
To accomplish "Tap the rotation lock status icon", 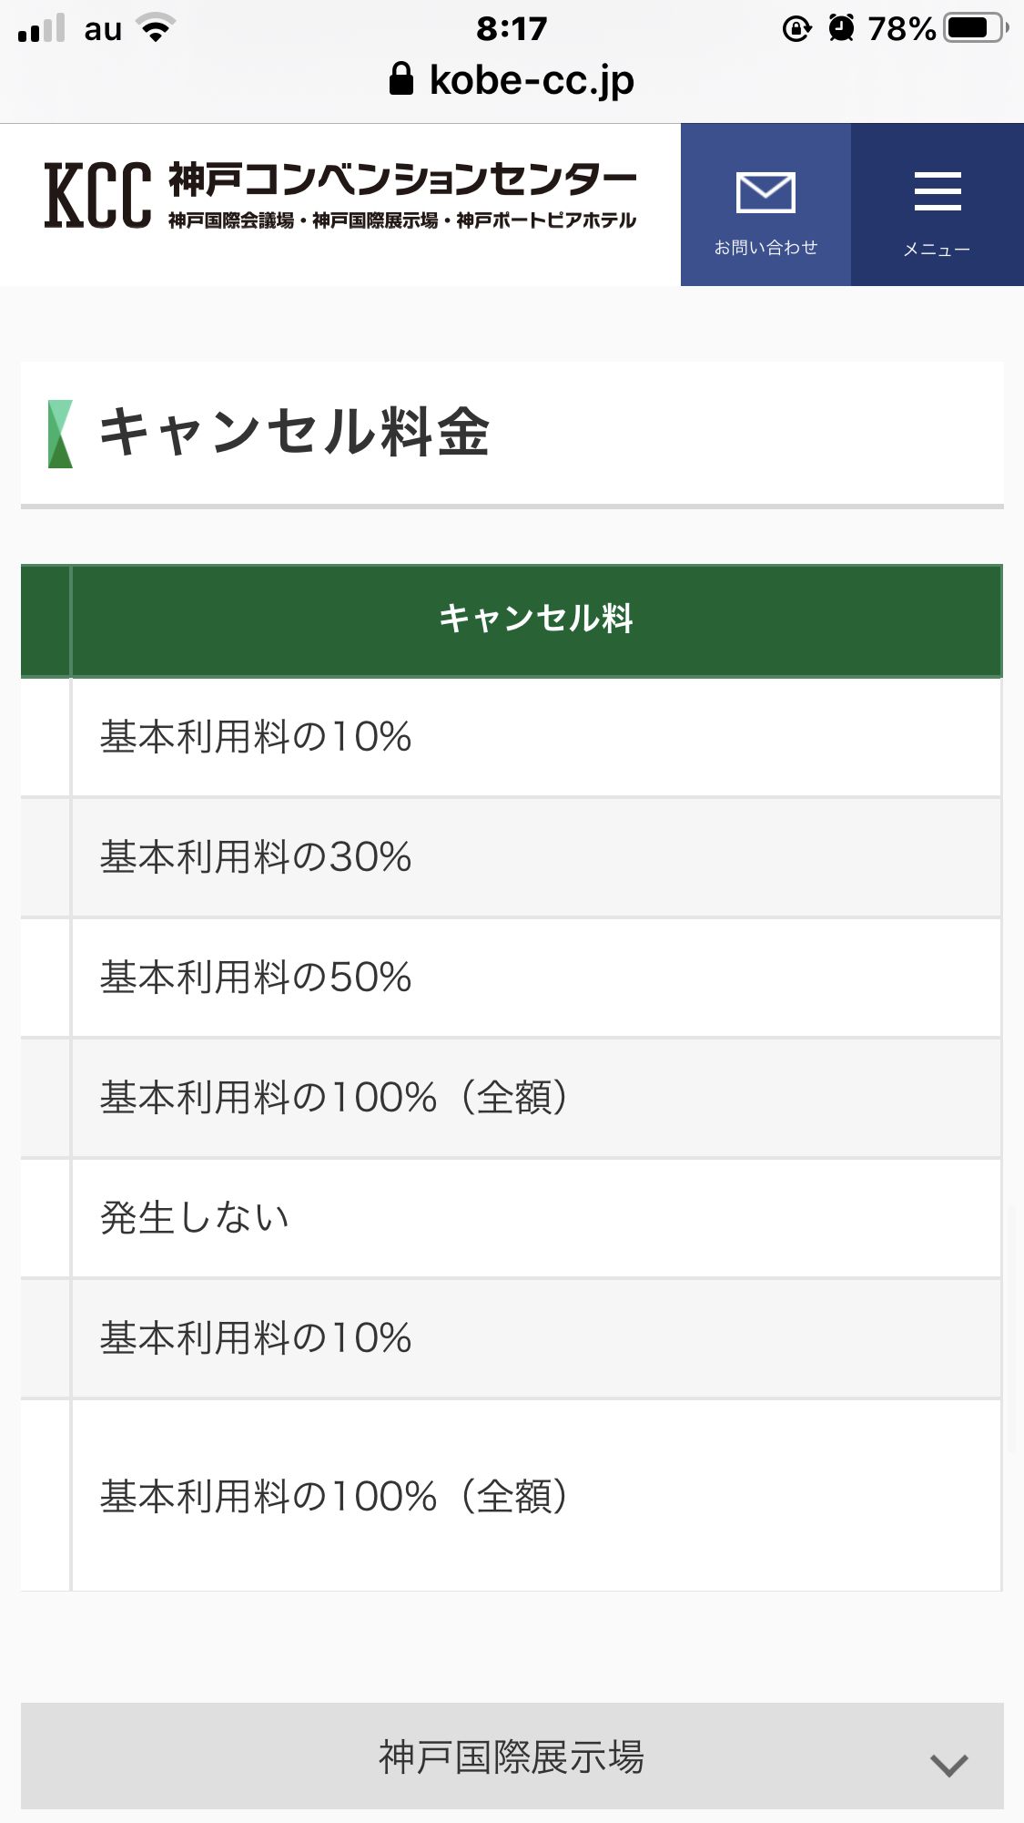I will coord(796,28).
